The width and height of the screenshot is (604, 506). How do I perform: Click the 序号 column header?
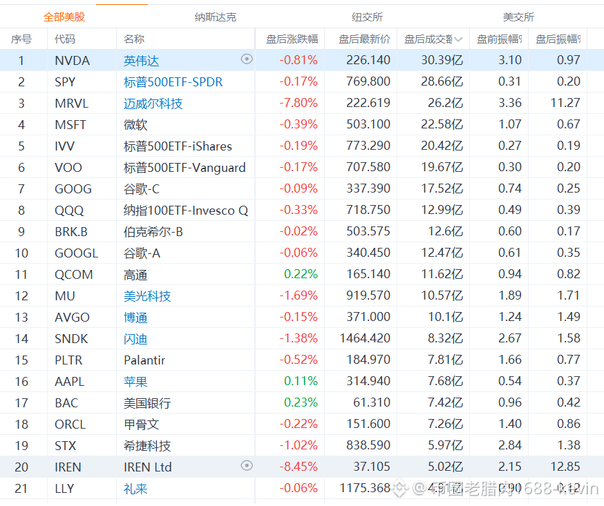tap(21, 39)
